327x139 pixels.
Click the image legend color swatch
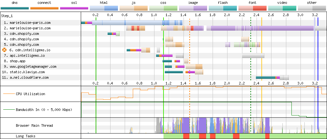tap(193, 8)
